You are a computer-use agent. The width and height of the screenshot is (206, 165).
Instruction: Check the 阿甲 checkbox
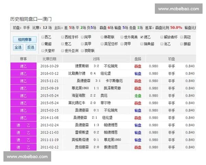[82, 37]
